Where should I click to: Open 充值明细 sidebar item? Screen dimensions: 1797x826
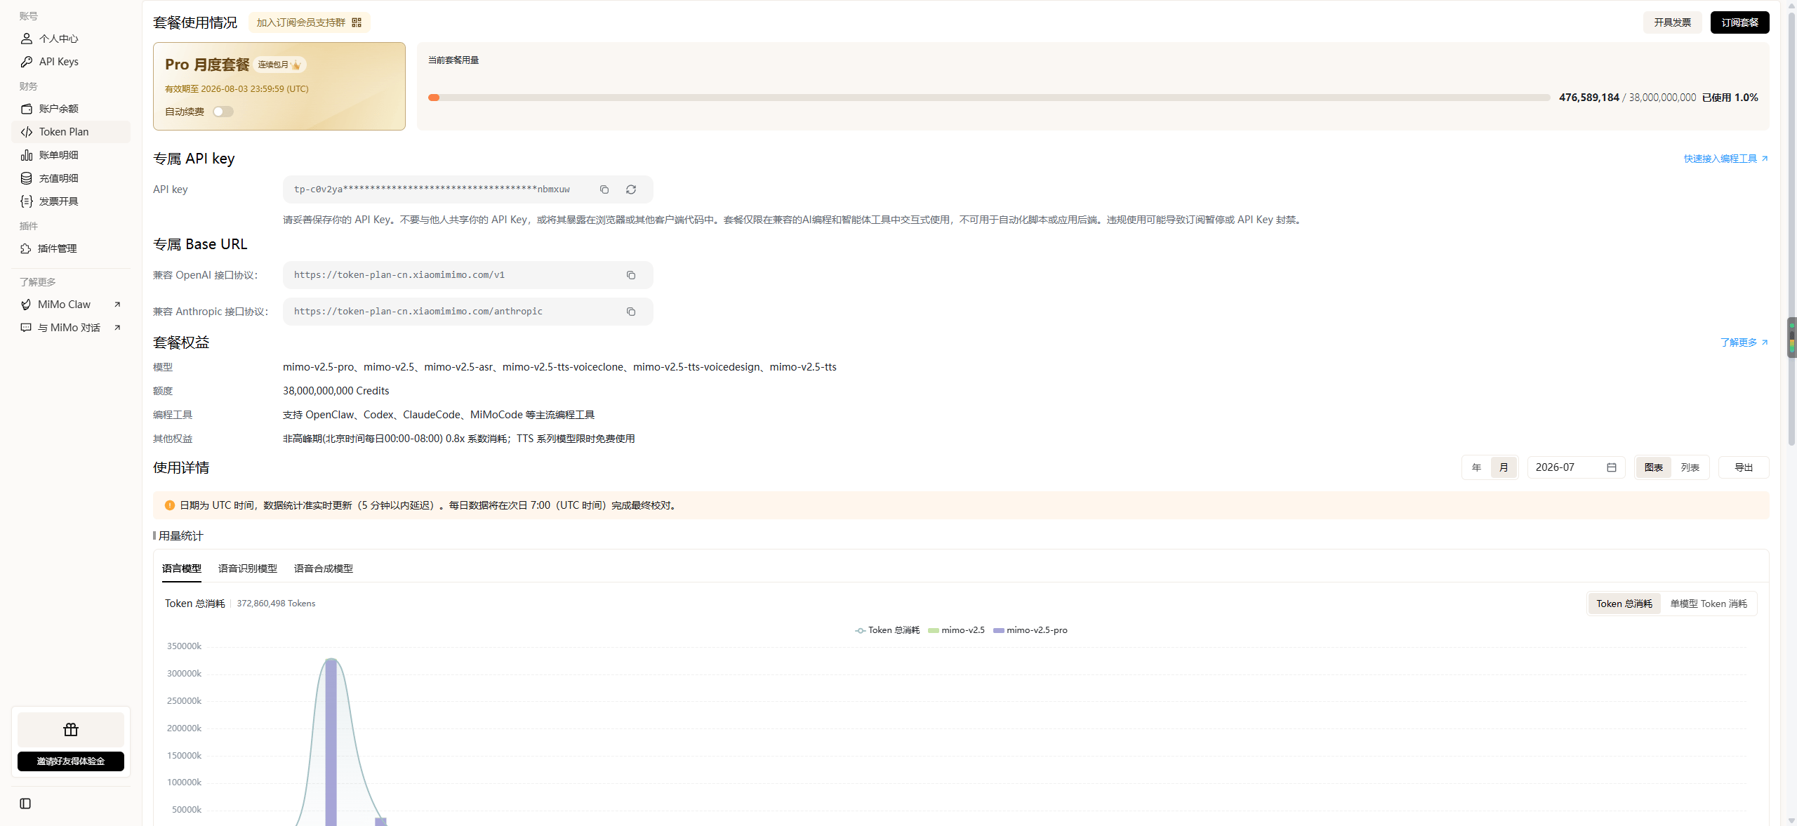click(x=70, y=178)
